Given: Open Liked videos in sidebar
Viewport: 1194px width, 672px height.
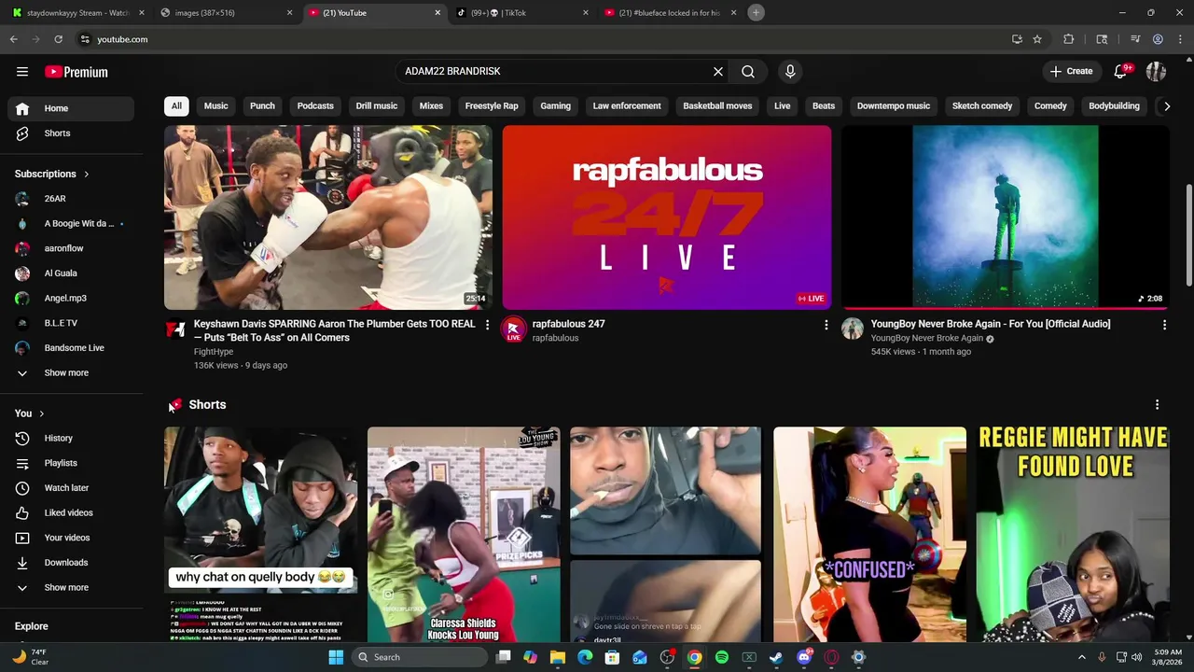Looking at the screenshot, I should tap(71, 513).
